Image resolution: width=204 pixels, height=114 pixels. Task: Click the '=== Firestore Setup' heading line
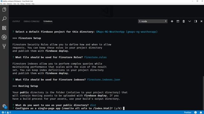[27, 38]
